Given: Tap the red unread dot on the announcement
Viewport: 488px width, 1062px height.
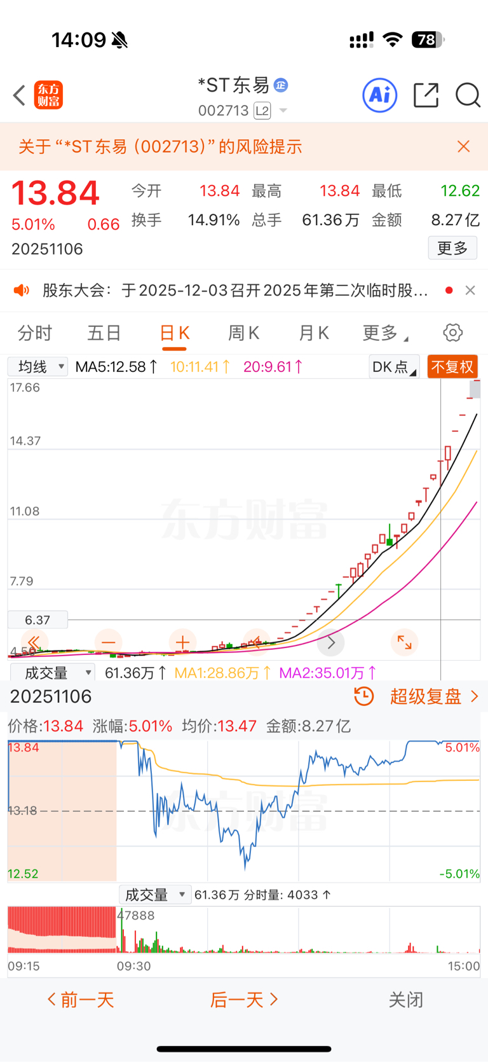Looking at the screenshot, I should pyautogui.click(x=449, y=290).
